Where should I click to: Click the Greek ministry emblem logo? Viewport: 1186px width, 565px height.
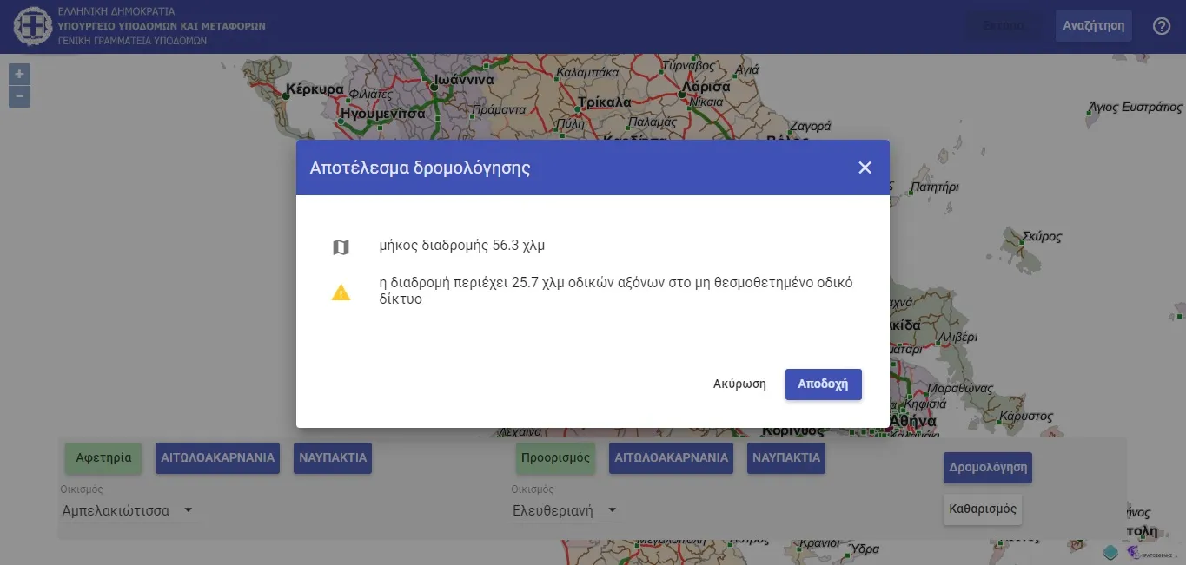(32, 26)
